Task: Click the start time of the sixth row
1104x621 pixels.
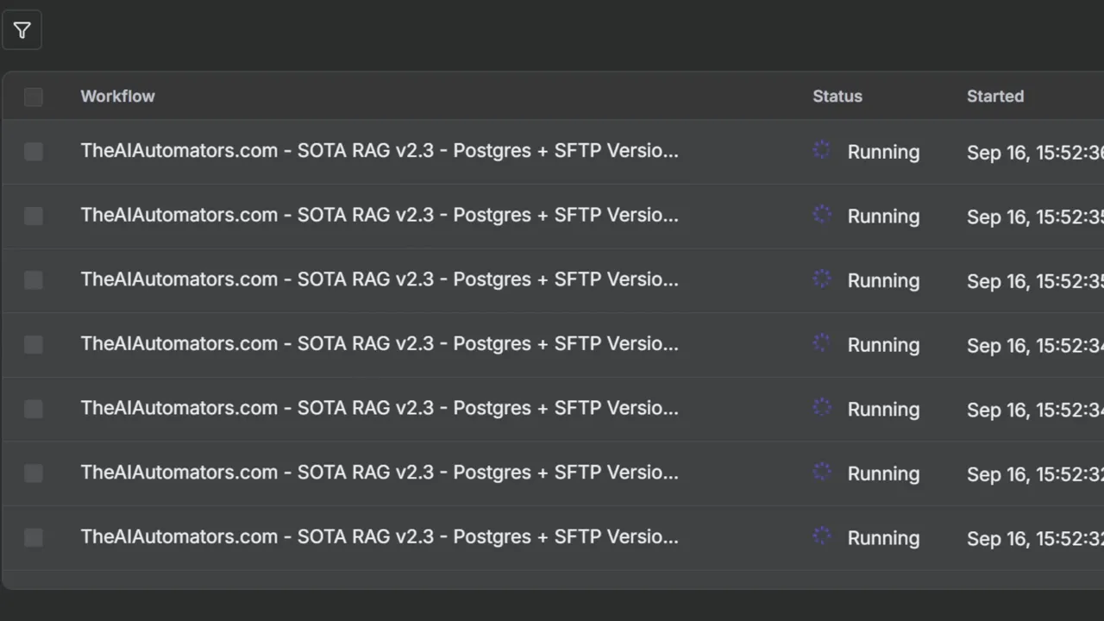Action: [x=1035, y=474]
